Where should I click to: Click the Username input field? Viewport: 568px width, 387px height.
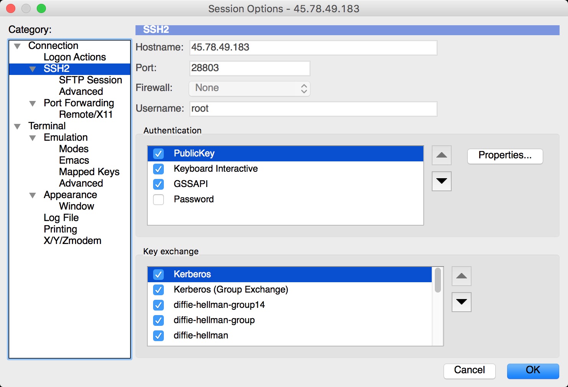(313, 109)
